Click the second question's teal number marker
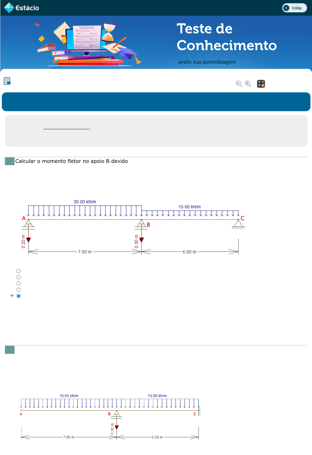This screenshot has width=312, height=455. tap(10, 350)
